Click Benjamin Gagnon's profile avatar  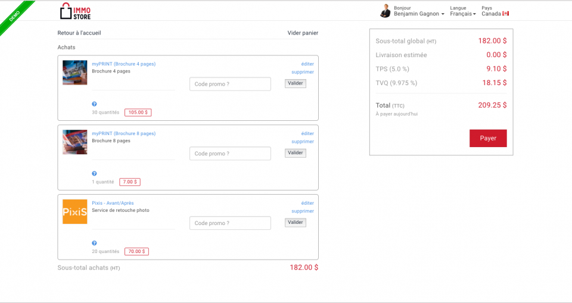coord(386,11)
